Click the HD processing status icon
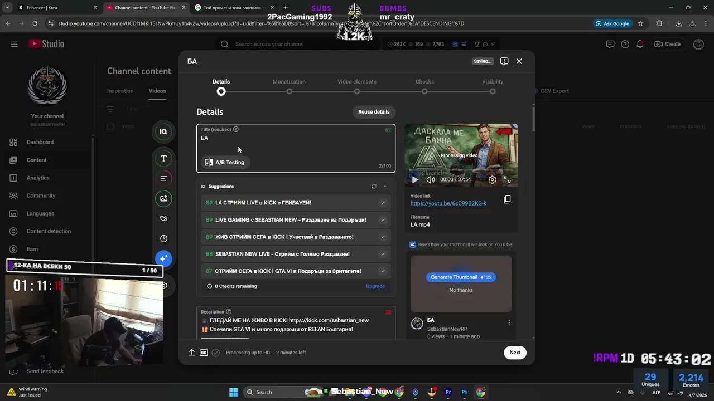Viewport: 714px width, 401px height. click(x=204, y=353)
